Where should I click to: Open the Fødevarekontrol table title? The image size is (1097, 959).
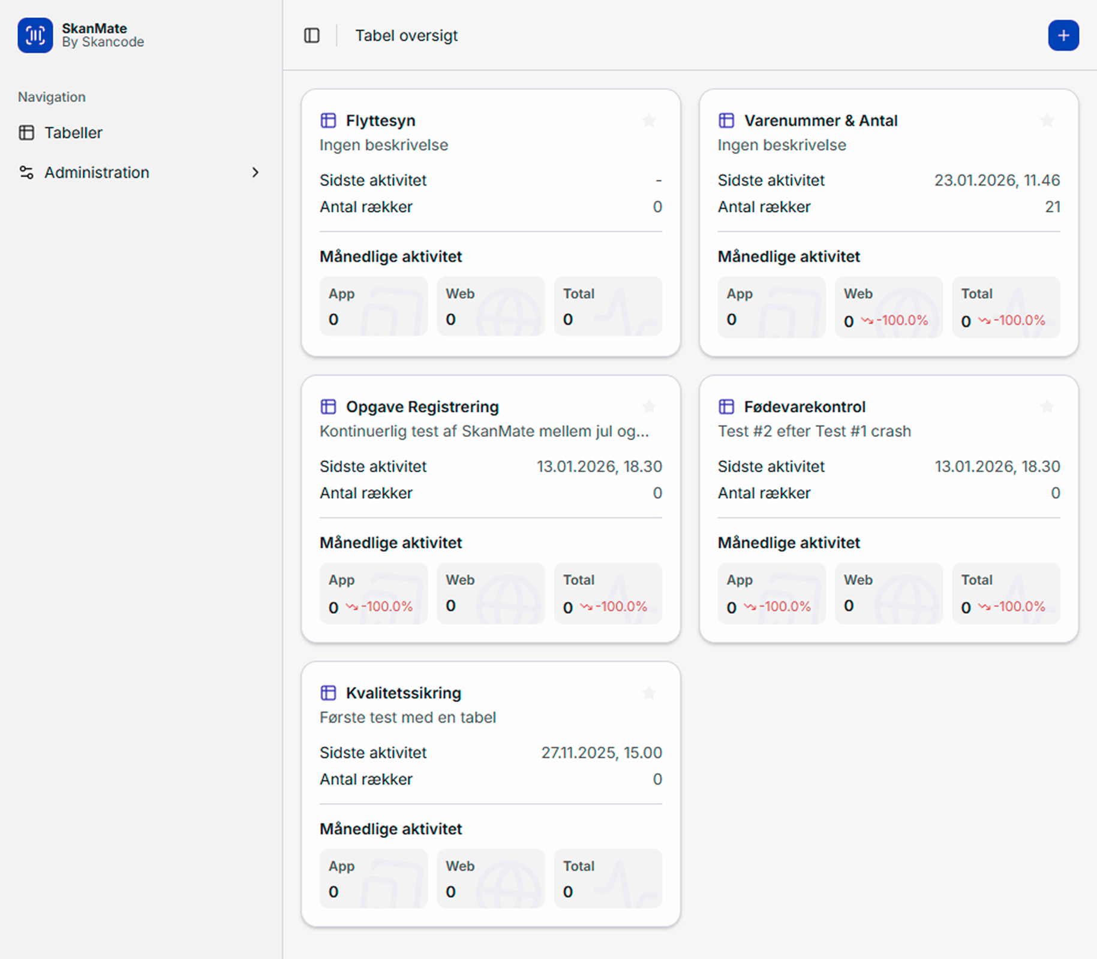click(x=804, y=407)
